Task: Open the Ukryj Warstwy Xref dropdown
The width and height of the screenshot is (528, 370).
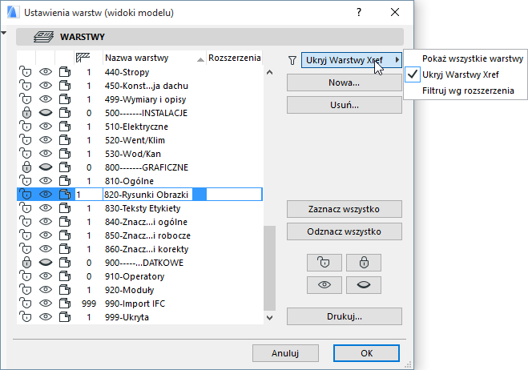Action: click(350, 59)
